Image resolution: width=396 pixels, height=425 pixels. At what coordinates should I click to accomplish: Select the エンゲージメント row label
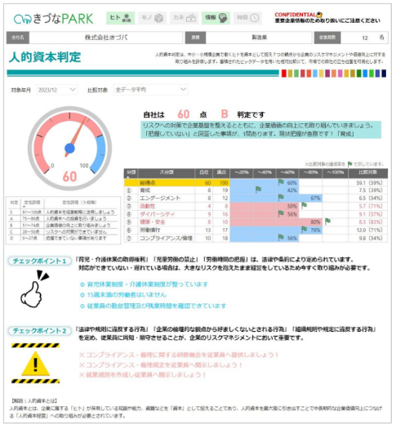click(x=160, y=199)
